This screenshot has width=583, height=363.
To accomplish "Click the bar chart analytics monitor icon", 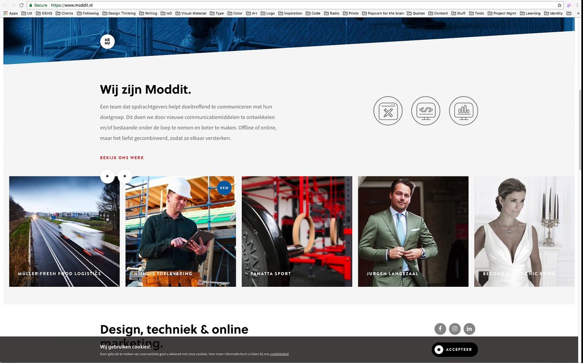I will (x=463, y=110).
